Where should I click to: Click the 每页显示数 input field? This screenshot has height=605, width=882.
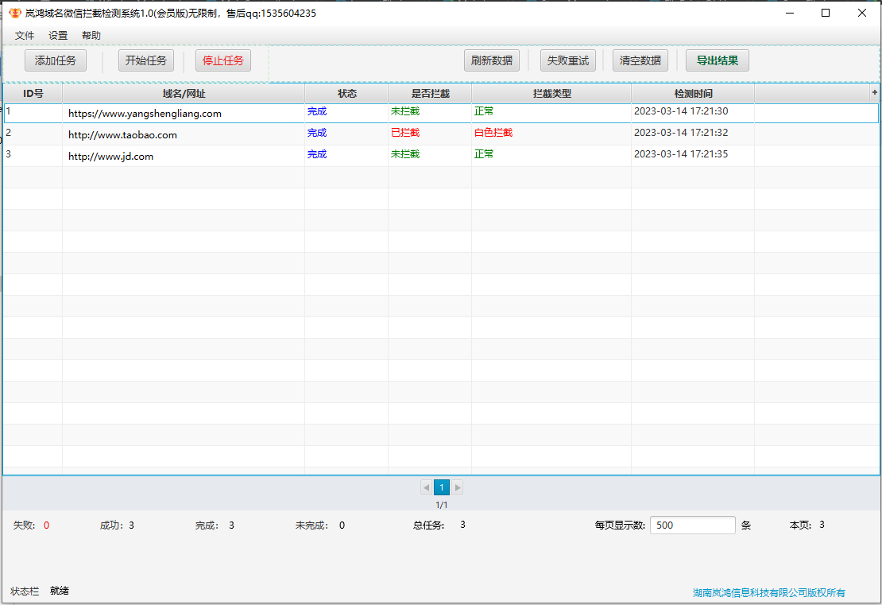(692, 525)
